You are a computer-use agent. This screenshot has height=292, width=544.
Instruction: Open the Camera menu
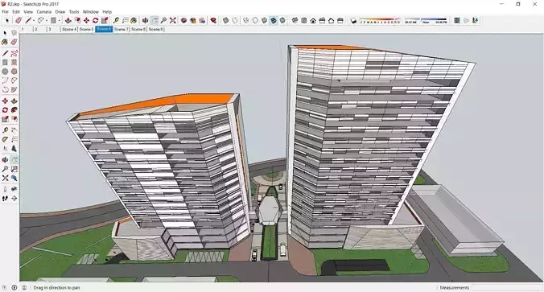[x=44, y=11]
